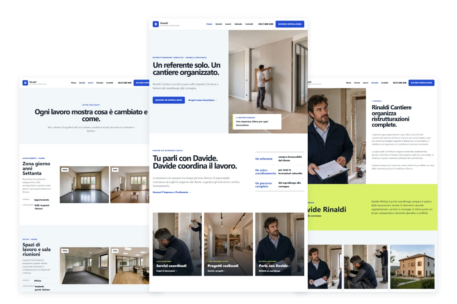The height and width of the screenshot is (304, 457).
Task: Click phone number on the right page header
Action: tap(399, 82)
